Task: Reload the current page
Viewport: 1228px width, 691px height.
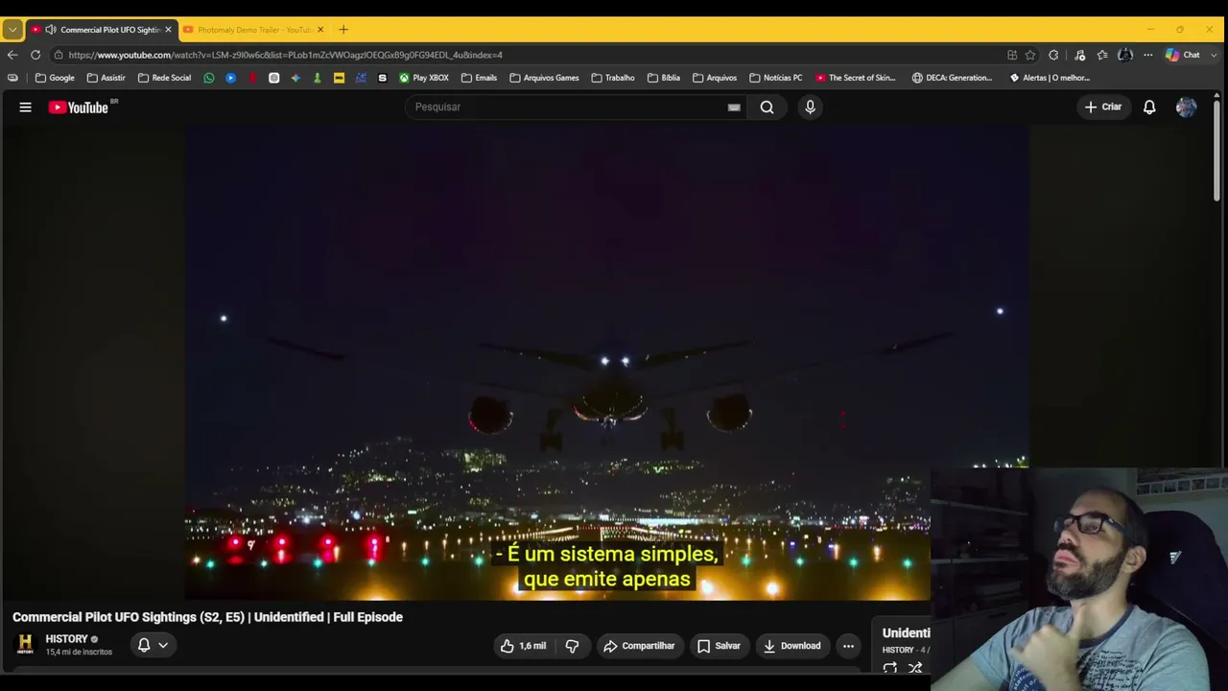Action: point(35,55)
